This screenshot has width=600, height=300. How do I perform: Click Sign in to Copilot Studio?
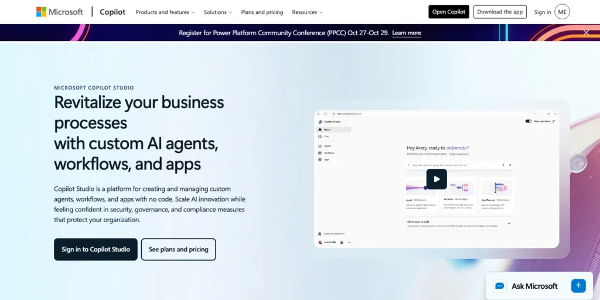(96, 250)
